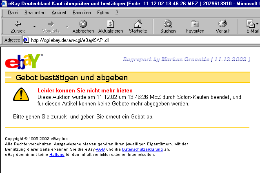Viewport: 260px width, 173px height.
Task: Open the Zurück history dropdown arrow
Action: pos(34,26)
